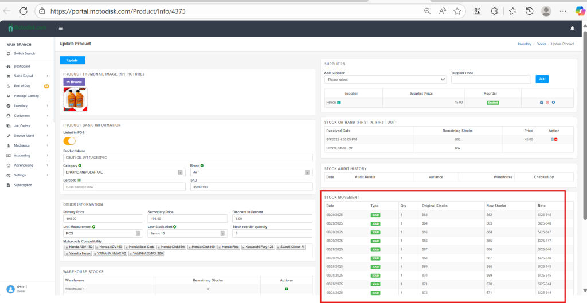
Task: Click the plus icon beside Unit Measurement
Action: click(93, 227)
